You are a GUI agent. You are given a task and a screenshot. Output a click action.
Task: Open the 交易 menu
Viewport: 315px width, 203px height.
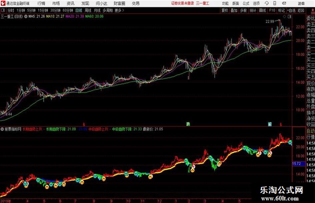coord(136,3)
